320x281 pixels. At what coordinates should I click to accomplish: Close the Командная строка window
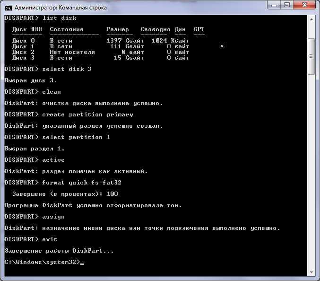(x=304, y=5)
